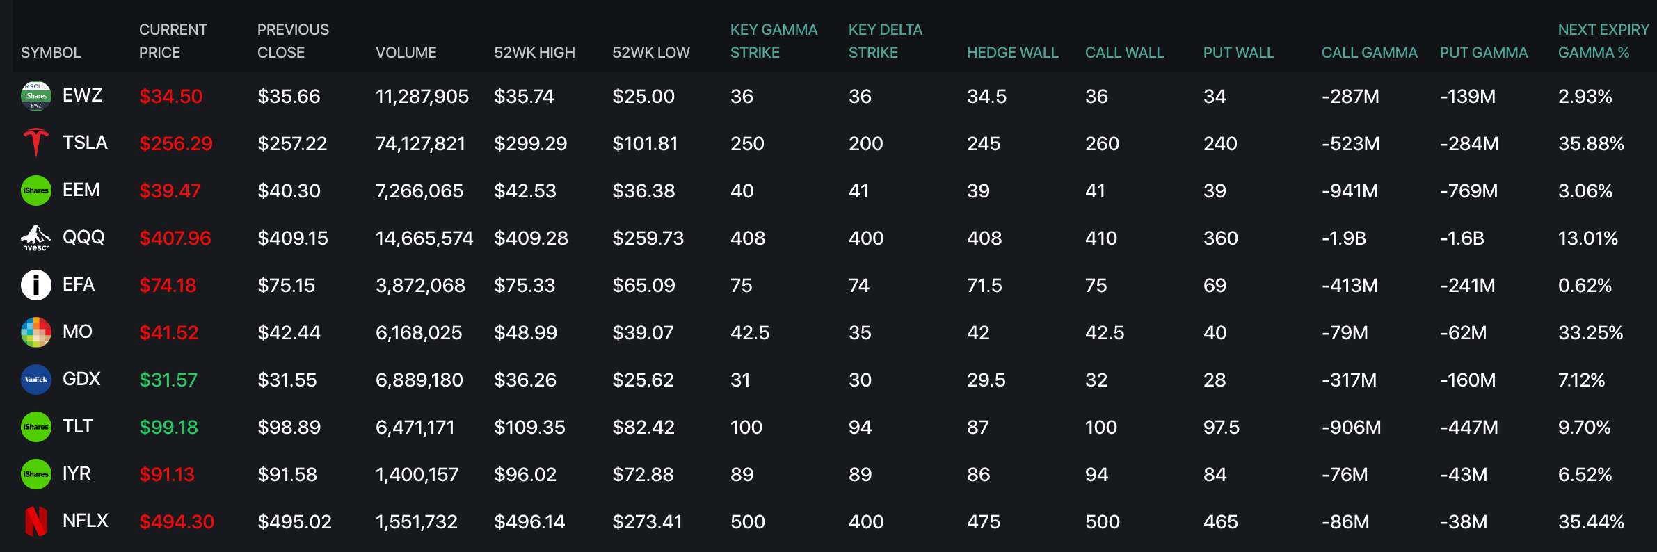Click the TLT iShares logo icon
The width and height of the screenshot is (1657, 552).
coord(35,427)
